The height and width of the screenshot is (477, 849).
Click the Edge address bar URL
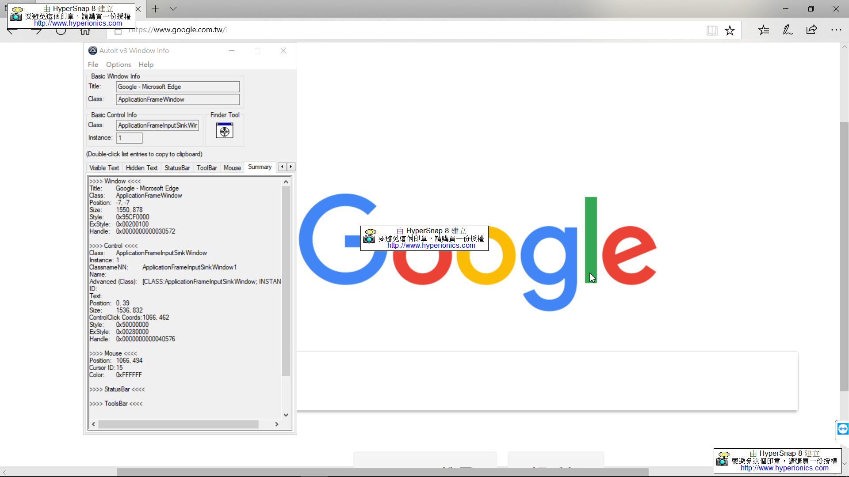(178, 30)
